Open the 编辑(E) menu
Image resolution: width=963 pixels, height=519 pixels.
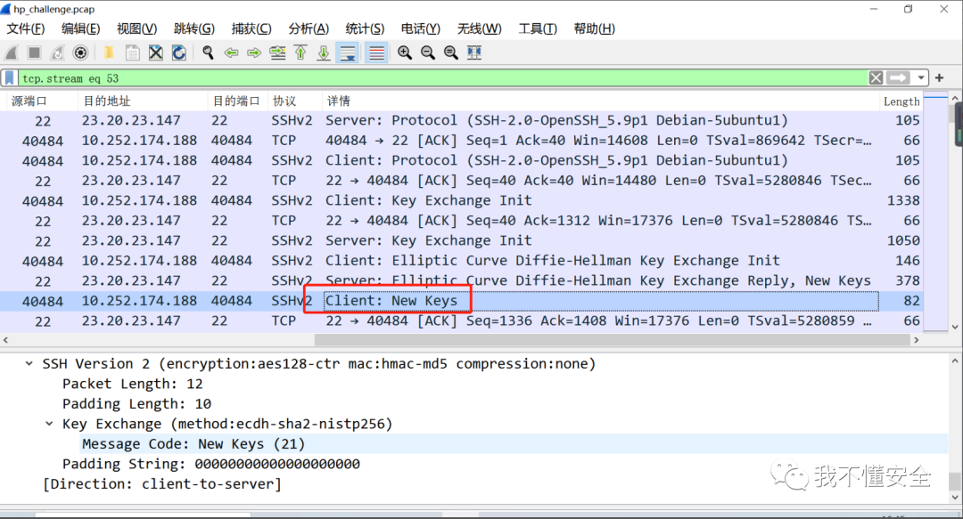(x=80, y=28)
